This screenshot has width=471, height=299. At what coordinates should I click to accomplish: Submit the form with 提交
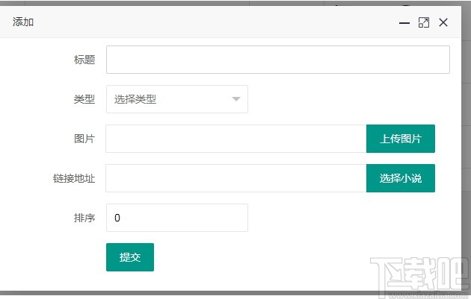130,257
